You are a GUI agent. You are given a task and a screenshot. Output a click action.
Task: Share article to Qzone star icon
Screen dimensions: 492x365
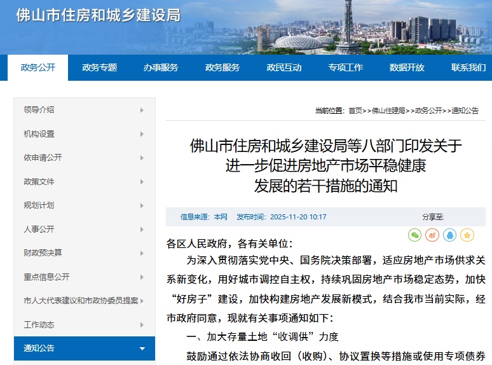click(467, 235)
